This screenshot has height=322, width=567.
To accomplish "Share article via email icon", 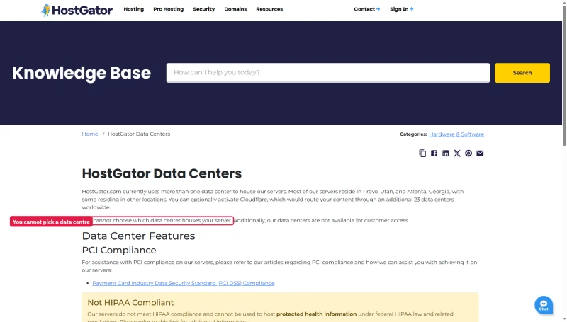I will (480, 154).
